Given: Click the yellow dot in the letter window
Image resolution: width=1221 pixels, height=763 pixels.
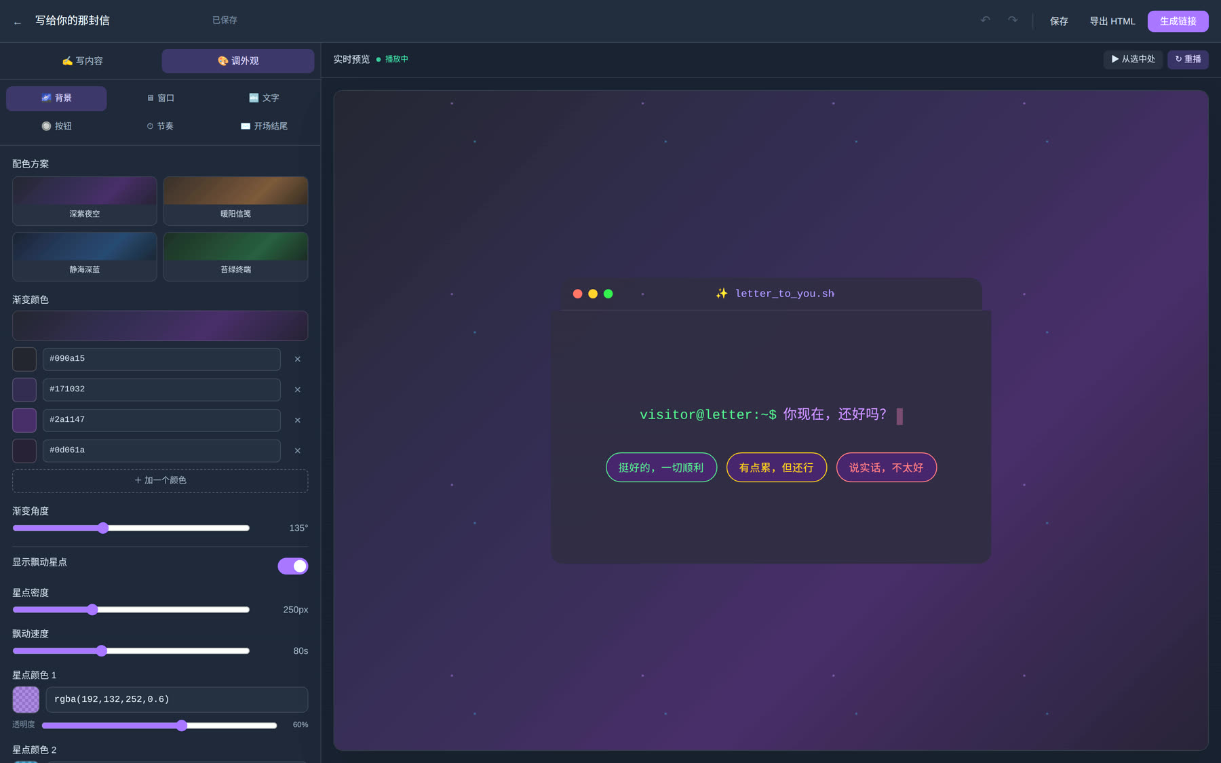Looking at the screenshot, I should [593, 294].
